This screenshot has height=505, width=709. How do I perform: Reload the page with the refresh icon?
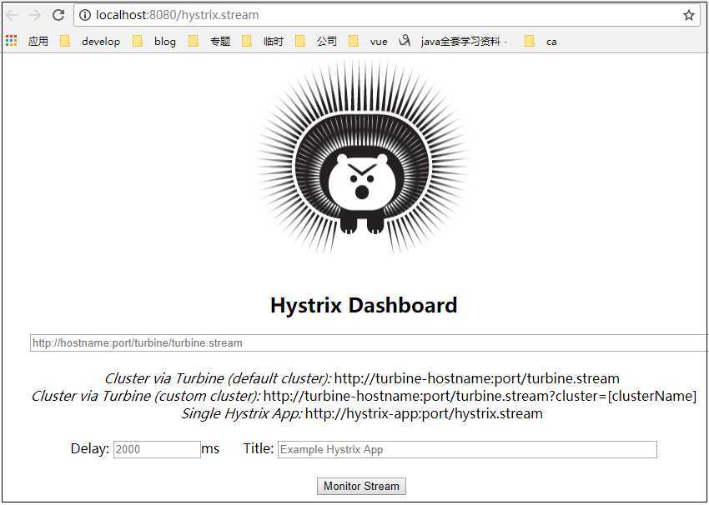click(x=58, y=15)
